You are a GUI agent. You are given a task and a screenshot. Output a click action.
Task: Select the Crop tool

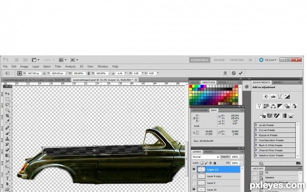(8, 116)
